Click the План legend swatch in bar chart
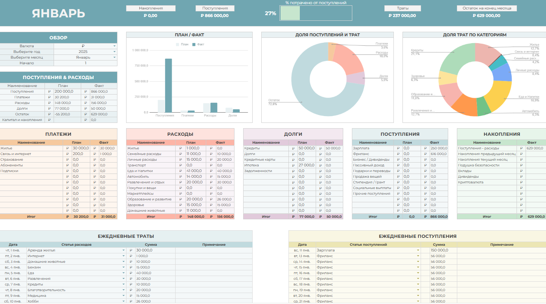 point(178,45)
